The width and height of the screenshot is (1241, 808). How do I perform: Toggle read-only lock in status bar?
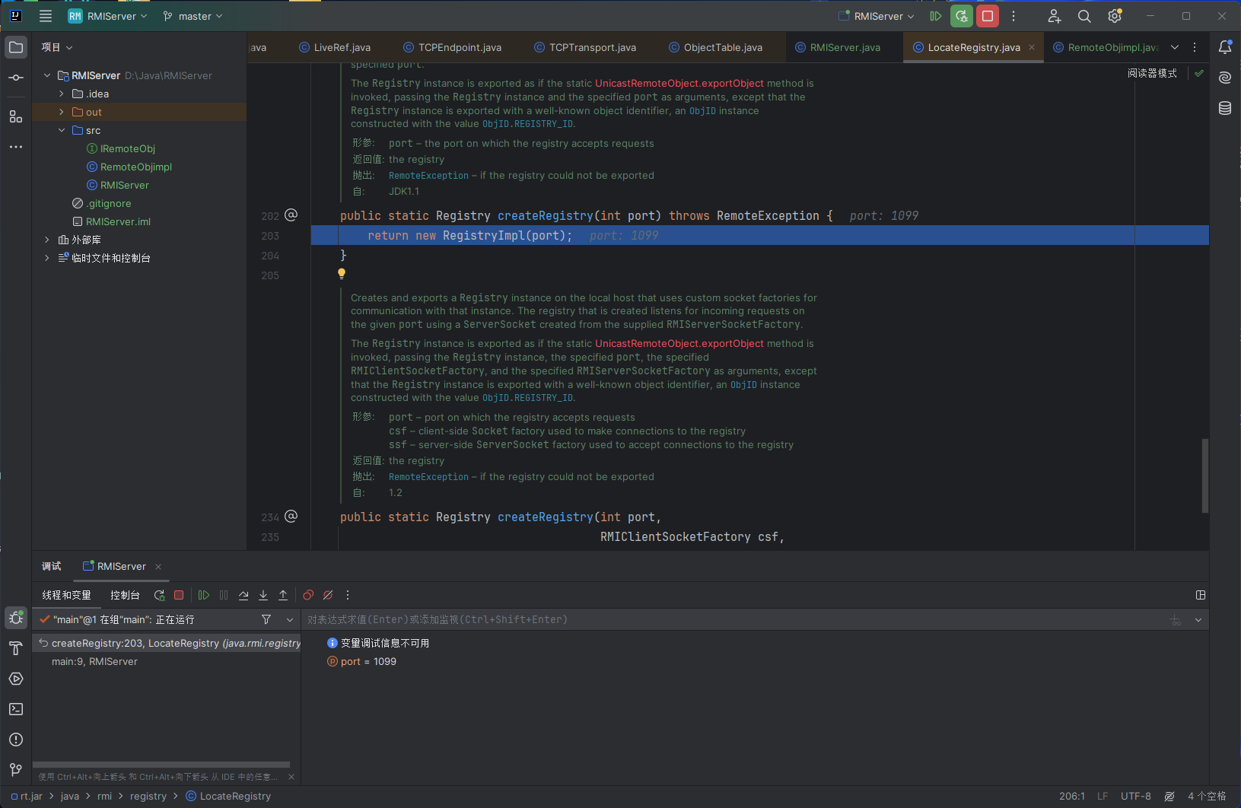[x=1169, y=796]
